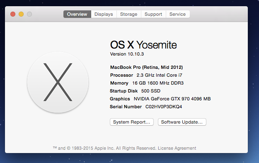Click the Memory 16 GB line
This screenshot has width=259, height=163.
pyautogui.click(x=147, y=83)
